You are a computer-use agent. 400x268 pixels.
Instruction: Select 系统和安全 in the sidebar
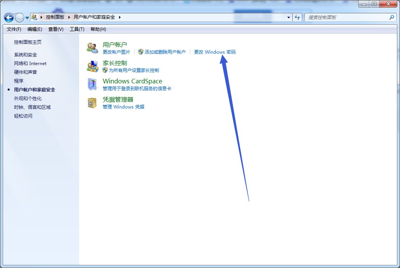pos(25,54)
